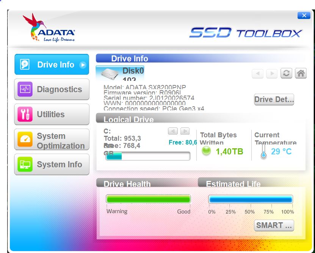Click the Utilities wrench and screwdriver icon
Image resolution: width=315 pixels, height=253 pixels.
(25, 114)
